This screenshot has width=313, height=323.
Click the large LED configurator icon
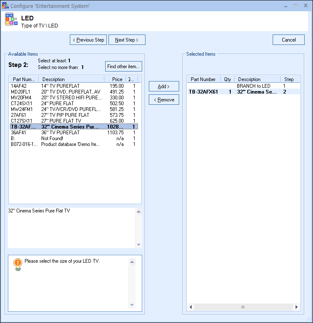point(11,19)
